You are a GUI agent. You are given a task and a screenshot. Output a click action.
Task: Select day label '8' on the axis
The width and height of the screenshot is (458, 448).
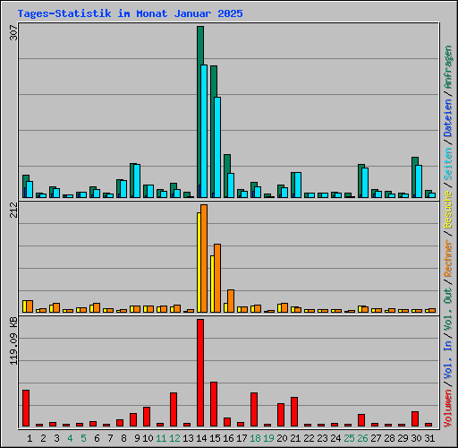click(123, 438)
